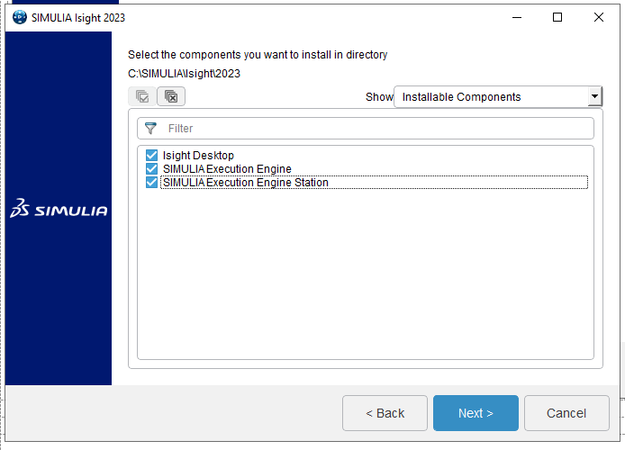625x450 pixels.
Task: Return to previous step with Back
Action: click(x=385, y=413)
